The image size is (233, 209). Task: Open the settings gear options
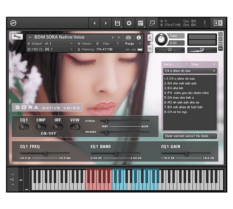click(129, 23)
